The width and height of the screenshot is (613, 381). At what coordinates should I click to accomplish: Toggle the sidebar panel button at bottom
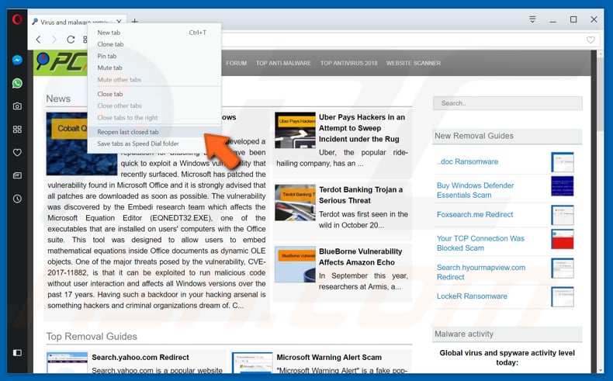(17, 353)
